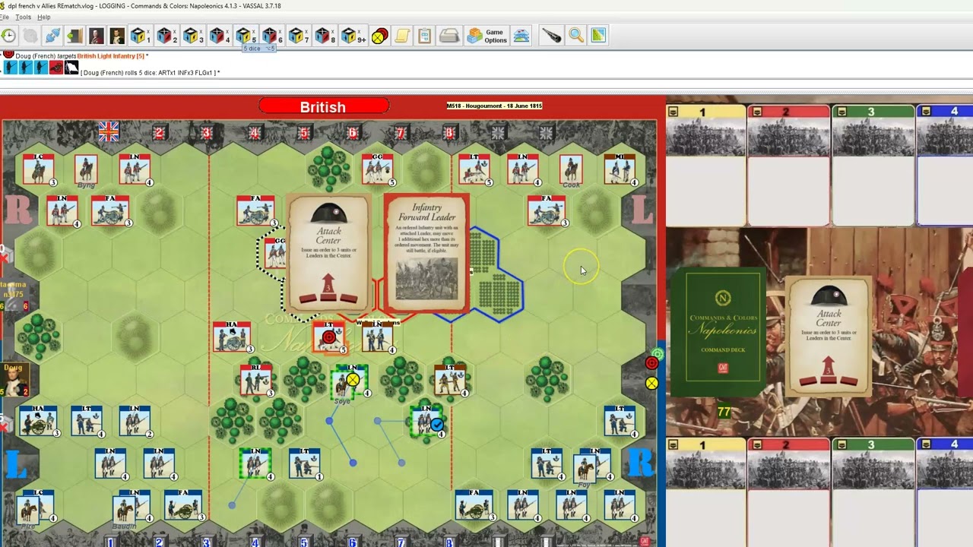The width and height of the screenshot is (973, 547).
Task: Roll 9+ dice with x9+ button
Action: pos(353,36)
